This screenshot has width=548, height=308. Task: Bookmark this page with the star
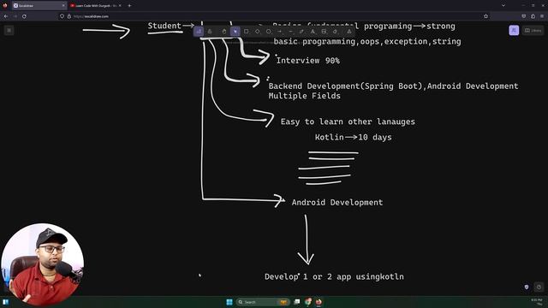(x=485, y=16)
